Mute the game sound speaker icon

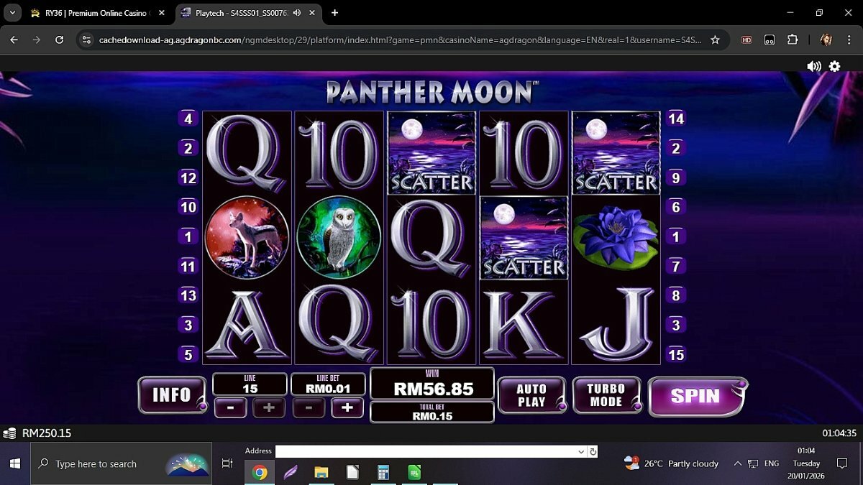(813, 66)
